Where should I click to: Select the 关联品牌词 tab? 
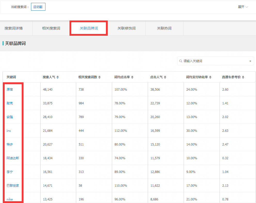[89, 28]
